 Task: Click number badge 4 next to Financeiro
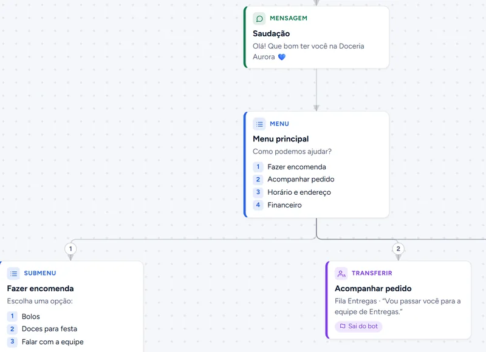pos(258,205)
